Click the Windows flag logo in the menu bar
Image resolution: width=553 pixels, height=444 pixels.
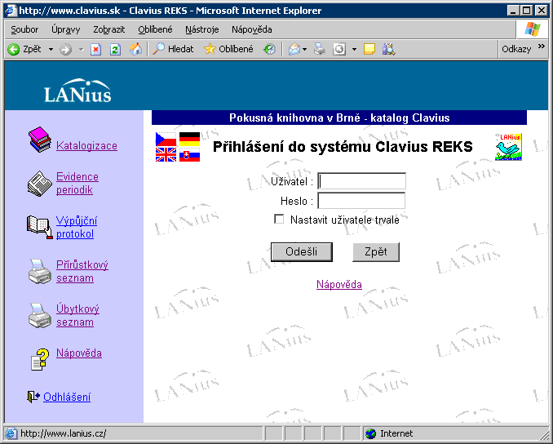pyautogui.click(x=532, y=29)
